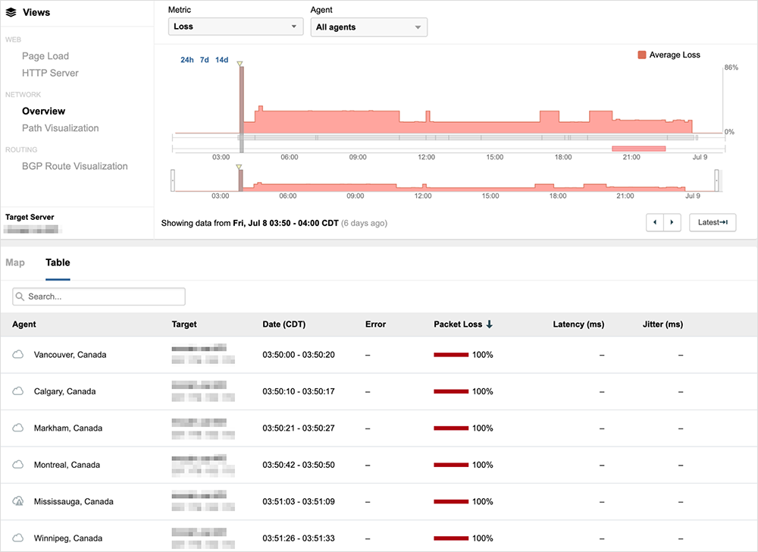Expand the All agents dropdown
Screen dimensions: 758x552
(369, 27)
